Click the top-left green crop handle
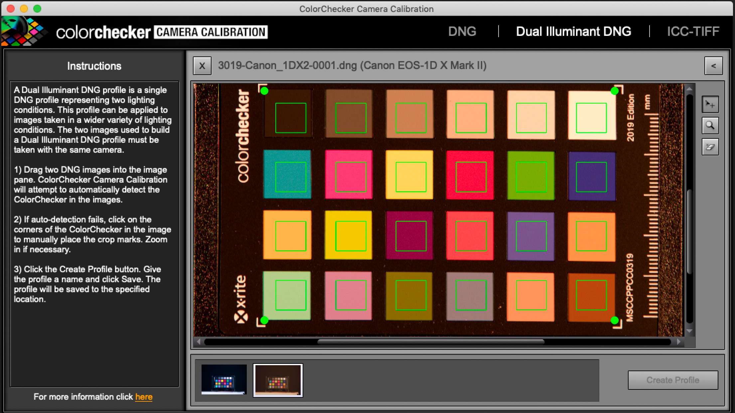Screen dimensions: 735x413 point(264,91)
